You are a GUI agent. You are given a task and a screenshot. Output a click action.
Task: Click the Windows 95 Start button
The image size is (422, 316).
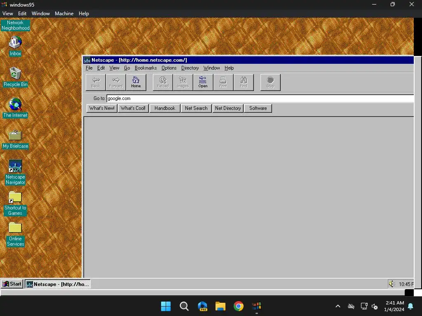(12, 284)
